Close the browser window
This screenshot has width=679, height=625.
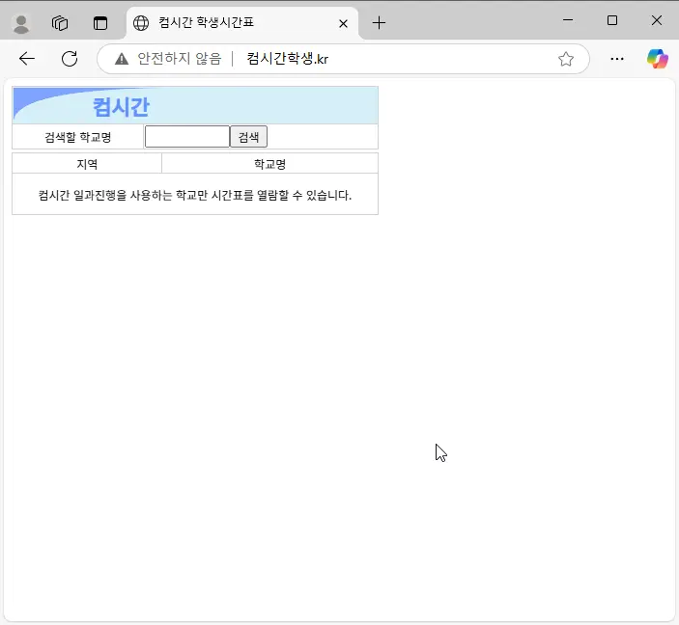(x=657, y=20)
